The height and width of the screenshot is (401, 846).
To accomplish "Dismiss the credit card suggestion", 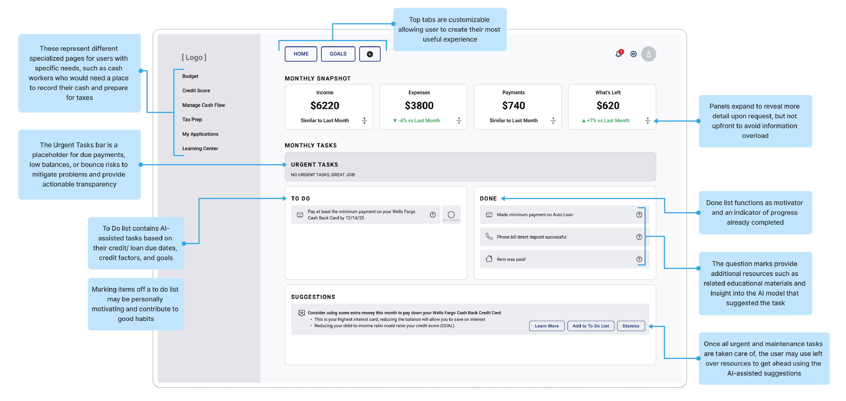I will (630, 326).
